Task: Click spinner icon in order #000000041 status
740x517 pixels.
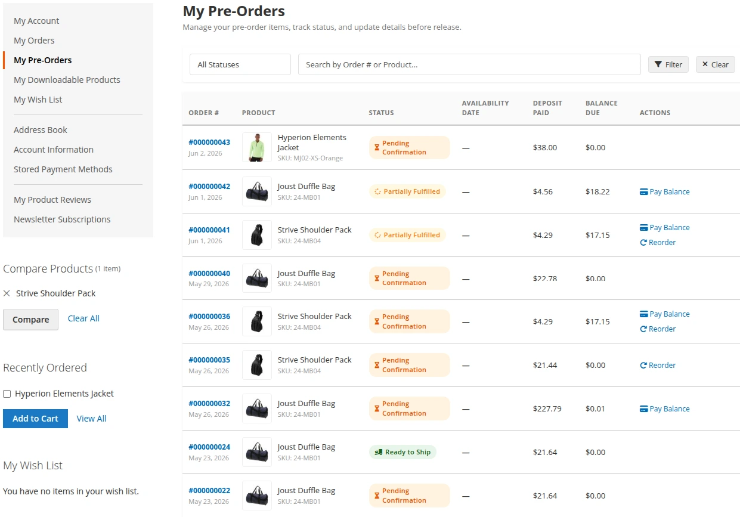Action: click(377, 236)
